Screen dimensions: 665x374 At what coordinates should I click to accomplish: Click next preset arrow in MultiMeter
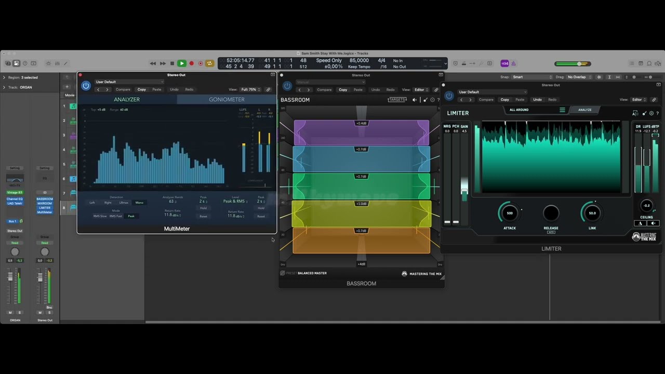[107, 89]
